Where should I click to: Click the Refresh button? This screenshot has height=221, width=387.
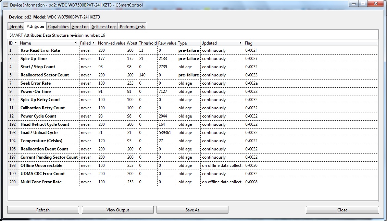click(x=43, y=210)
